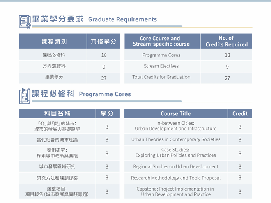Viewport: 271px width, 203px height.
Task: Select the Programme Cores English heading
Action: [105, 94]
